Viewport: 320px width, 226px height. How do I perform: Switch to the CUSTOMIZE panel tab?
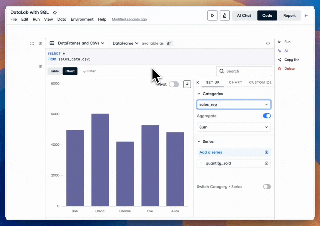pyautogui.click(x=260, y=83)
